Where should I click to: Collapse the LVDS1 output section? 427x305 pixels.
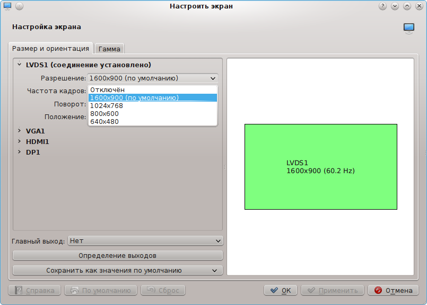20,65
